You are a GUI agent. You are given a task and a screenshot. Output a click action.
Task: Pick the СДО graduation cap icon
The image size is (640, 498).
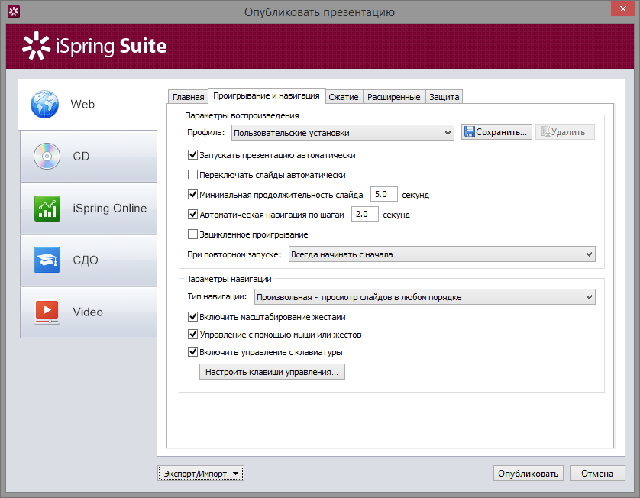[47, 260]
